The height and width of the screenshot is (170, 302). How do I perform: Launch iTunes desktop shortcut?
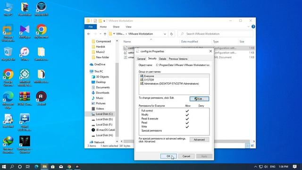(25, 54)
